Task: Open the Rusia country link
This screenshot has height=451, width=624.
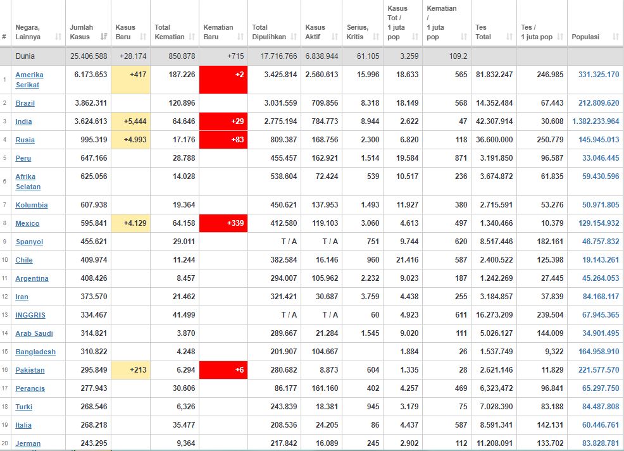Action: tap(25, 140)
